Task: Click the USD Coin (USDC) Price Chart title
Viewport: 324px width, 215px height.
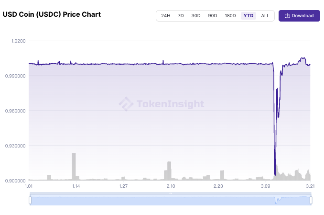Action: click(52, 14)
